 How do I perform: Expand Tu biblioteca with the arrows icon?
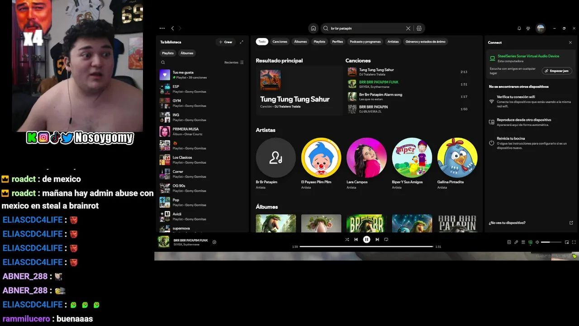pyautogui.click(x=242, y=42)
